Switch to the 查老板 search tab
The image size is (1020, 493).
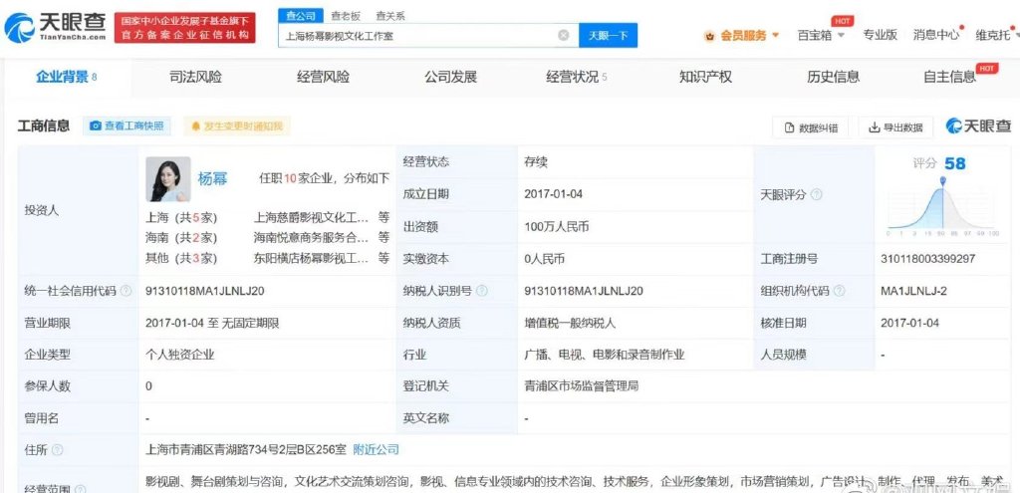point(346,16)
